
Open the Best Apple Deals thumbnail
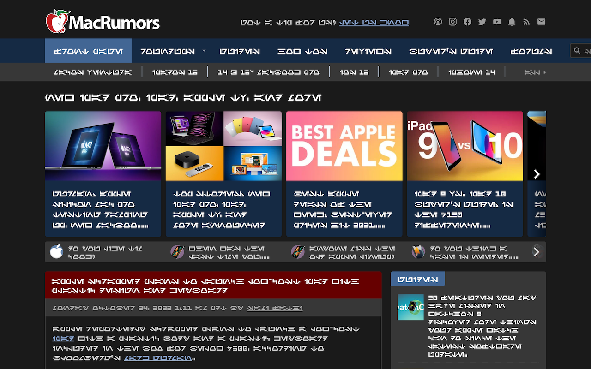[344, 146]
